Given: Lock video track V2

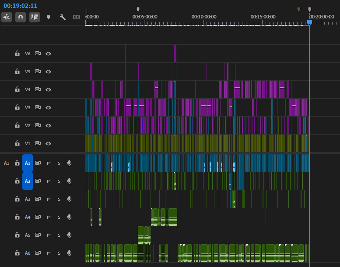Looking at the screenshot, I should [x=17, y=125].
